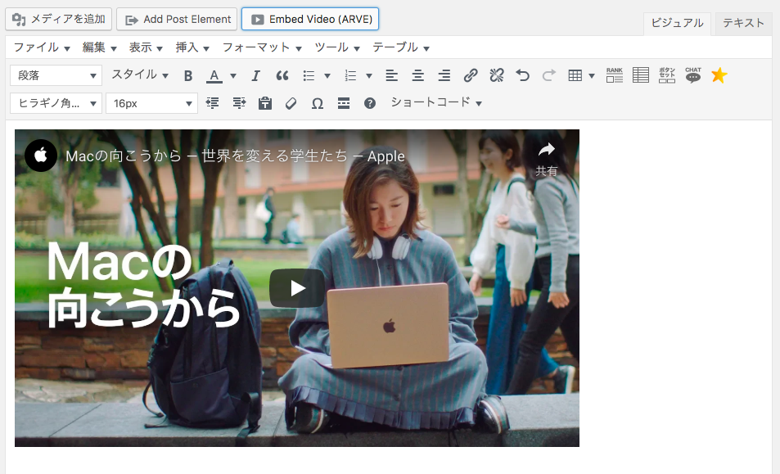The height and width of the screenshot is (474, 780).
Task: Open the ファイル menu
Action: (x=42, y=47)
